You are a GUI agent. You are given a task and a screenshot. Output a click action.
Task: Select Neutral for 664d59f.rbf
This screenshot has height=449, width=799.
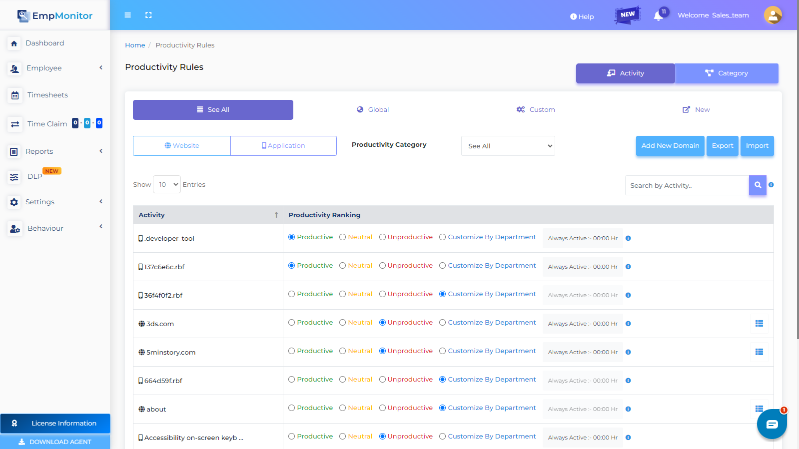pos(342,380)
